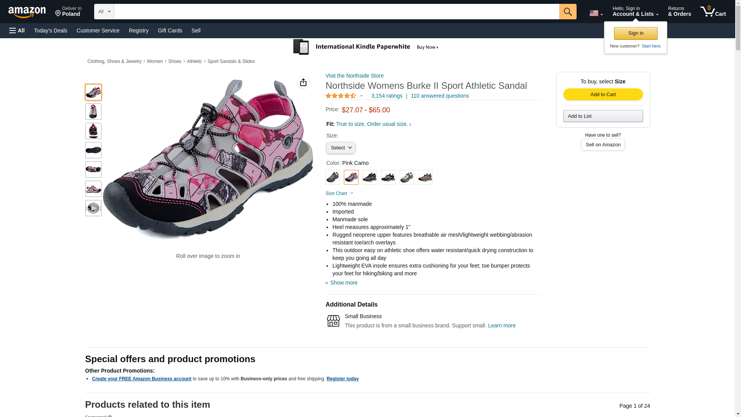Click the share icon on product image
741x417 pixels.
click(303, 82)
